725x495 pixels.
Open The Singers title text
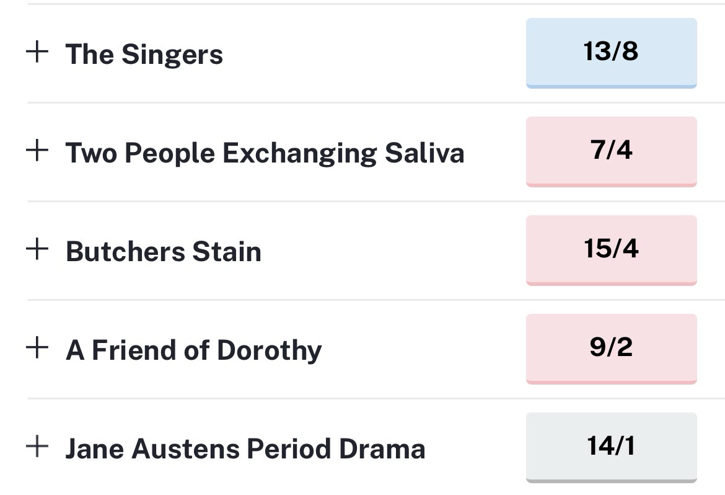point(144,54)
